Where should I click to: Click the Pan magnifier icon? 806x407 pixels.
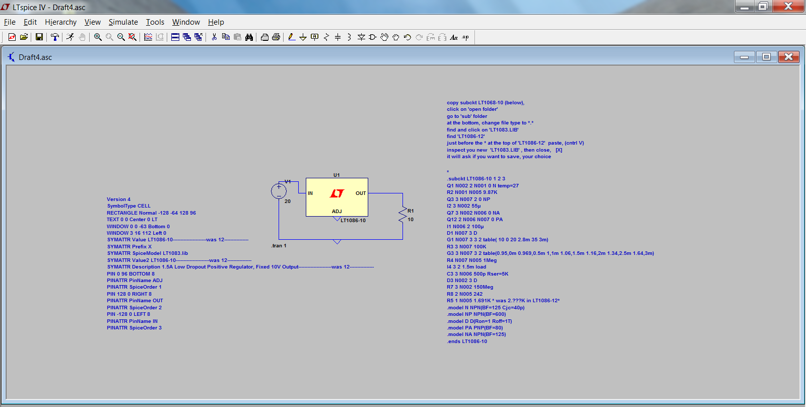(109, 37)
